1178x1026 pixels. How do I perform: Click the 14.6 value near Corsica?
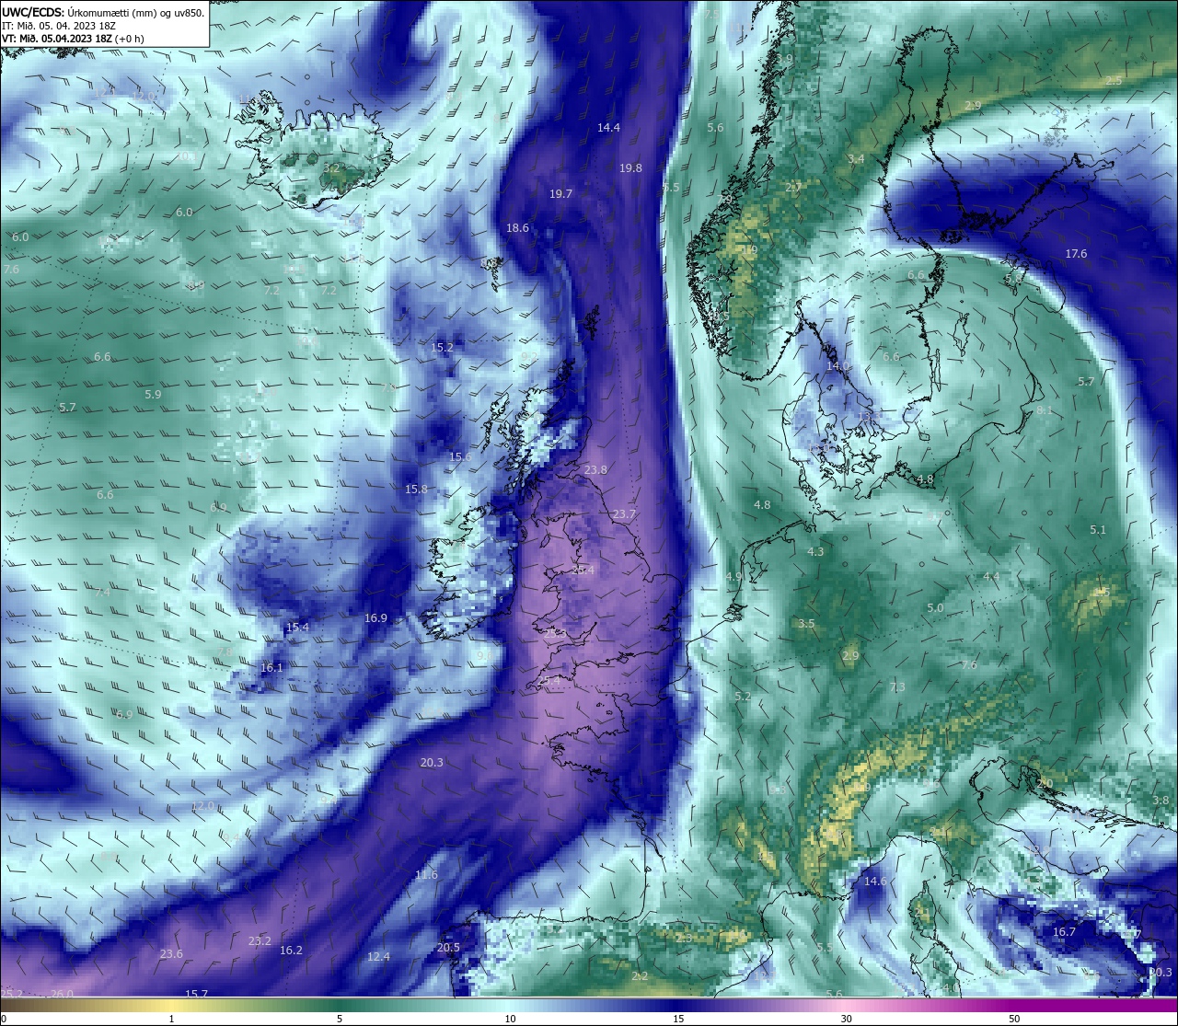875,882
